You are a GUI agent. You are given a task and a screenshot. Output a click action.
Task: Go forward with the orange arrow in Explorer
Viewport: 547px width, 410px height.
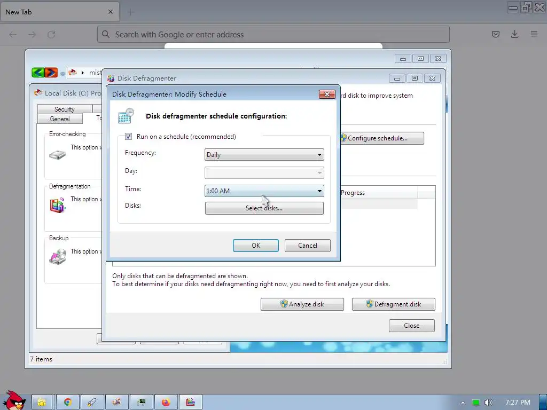pyautogui.click(x=51, y=73)
